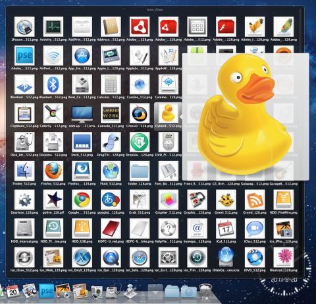
Task: Open the blue 'pse' Photoshop Elements icon in grid
Action: (x=24, y=55)
